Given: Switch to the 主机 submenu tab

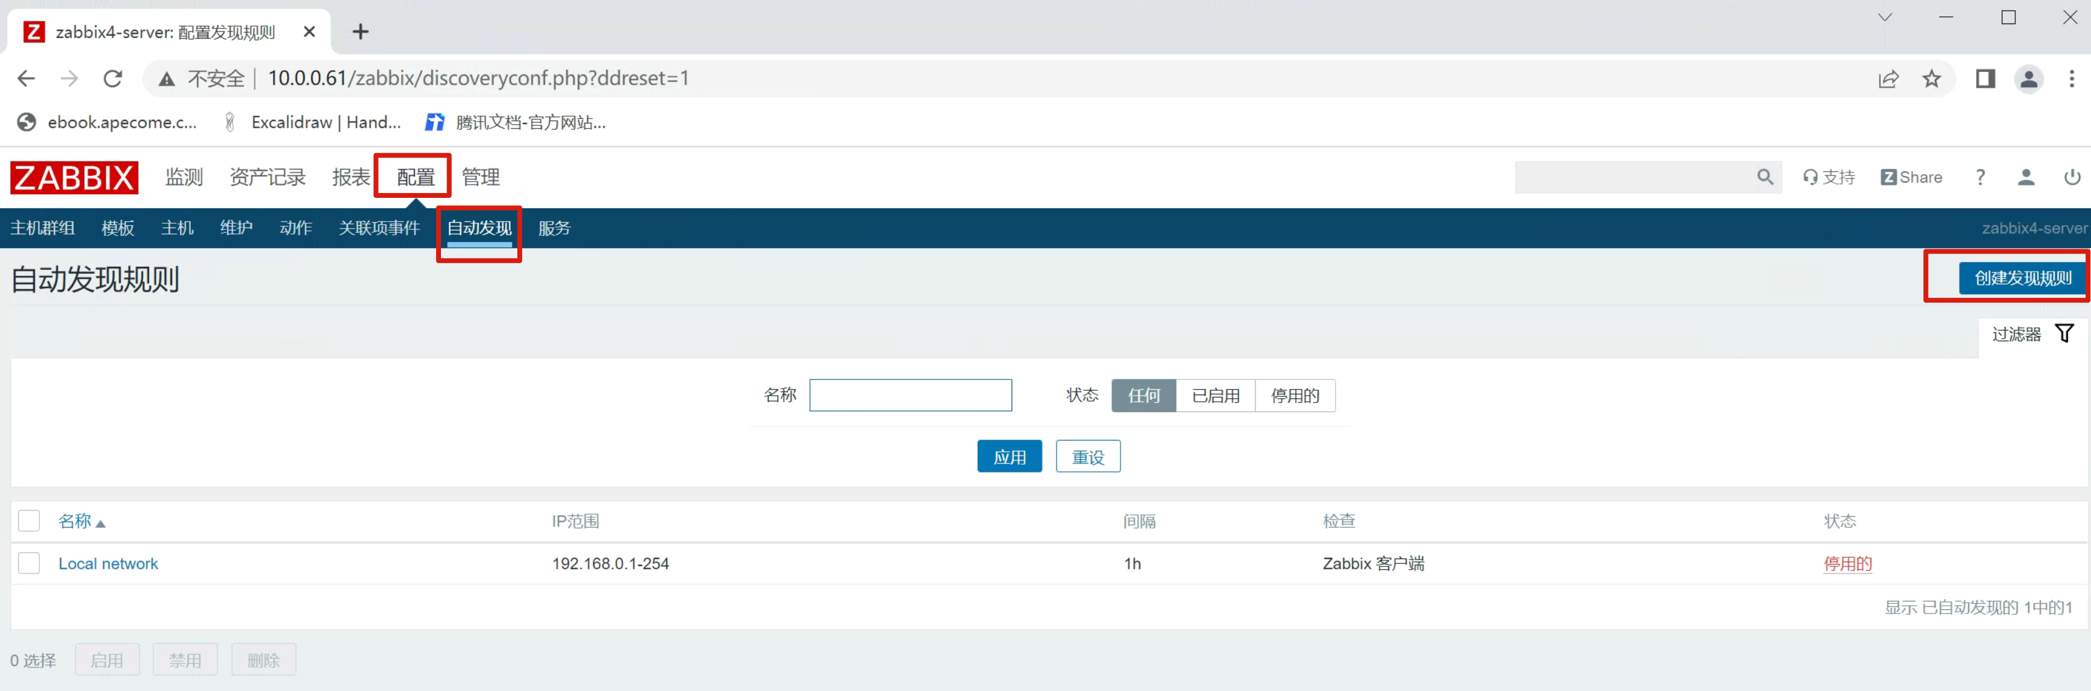Looking at the screenshot, I should (x=176, y=228).
